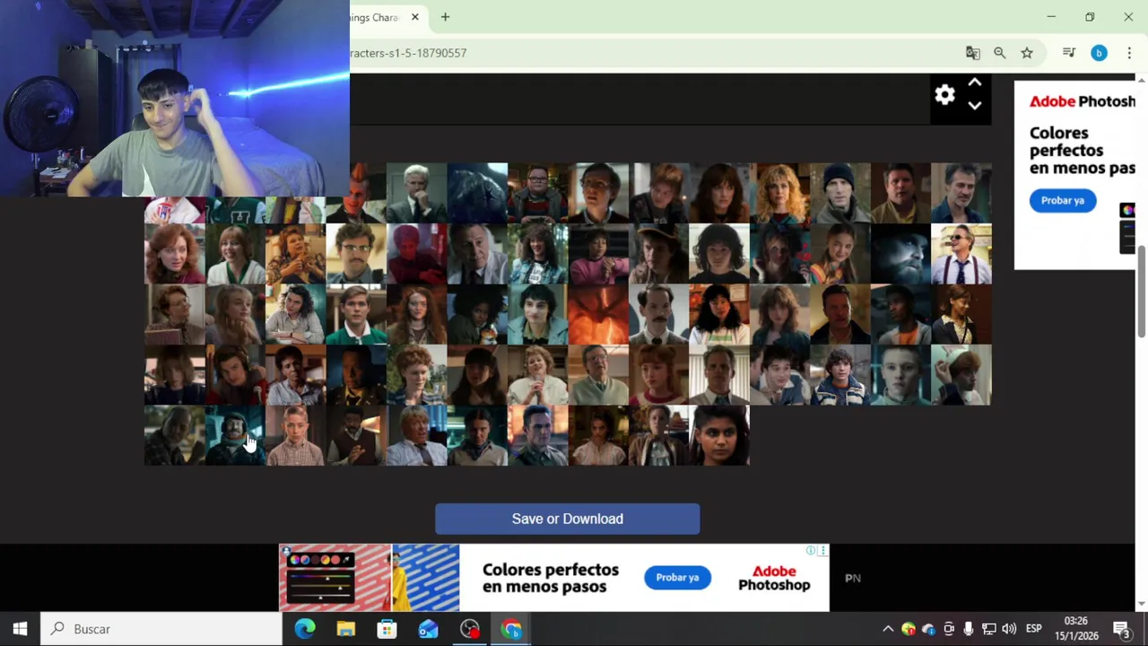Screen dimensions: 1148x646
Task: Open Microsoft Store from the taskbar
Action: 387,629
